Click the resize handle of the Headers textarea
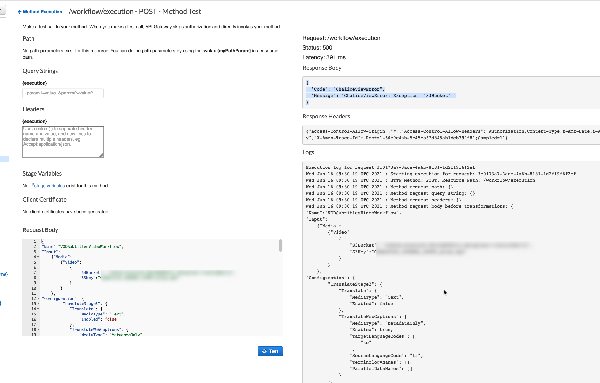The image size is (600, 383). click(x=101, y=156)
